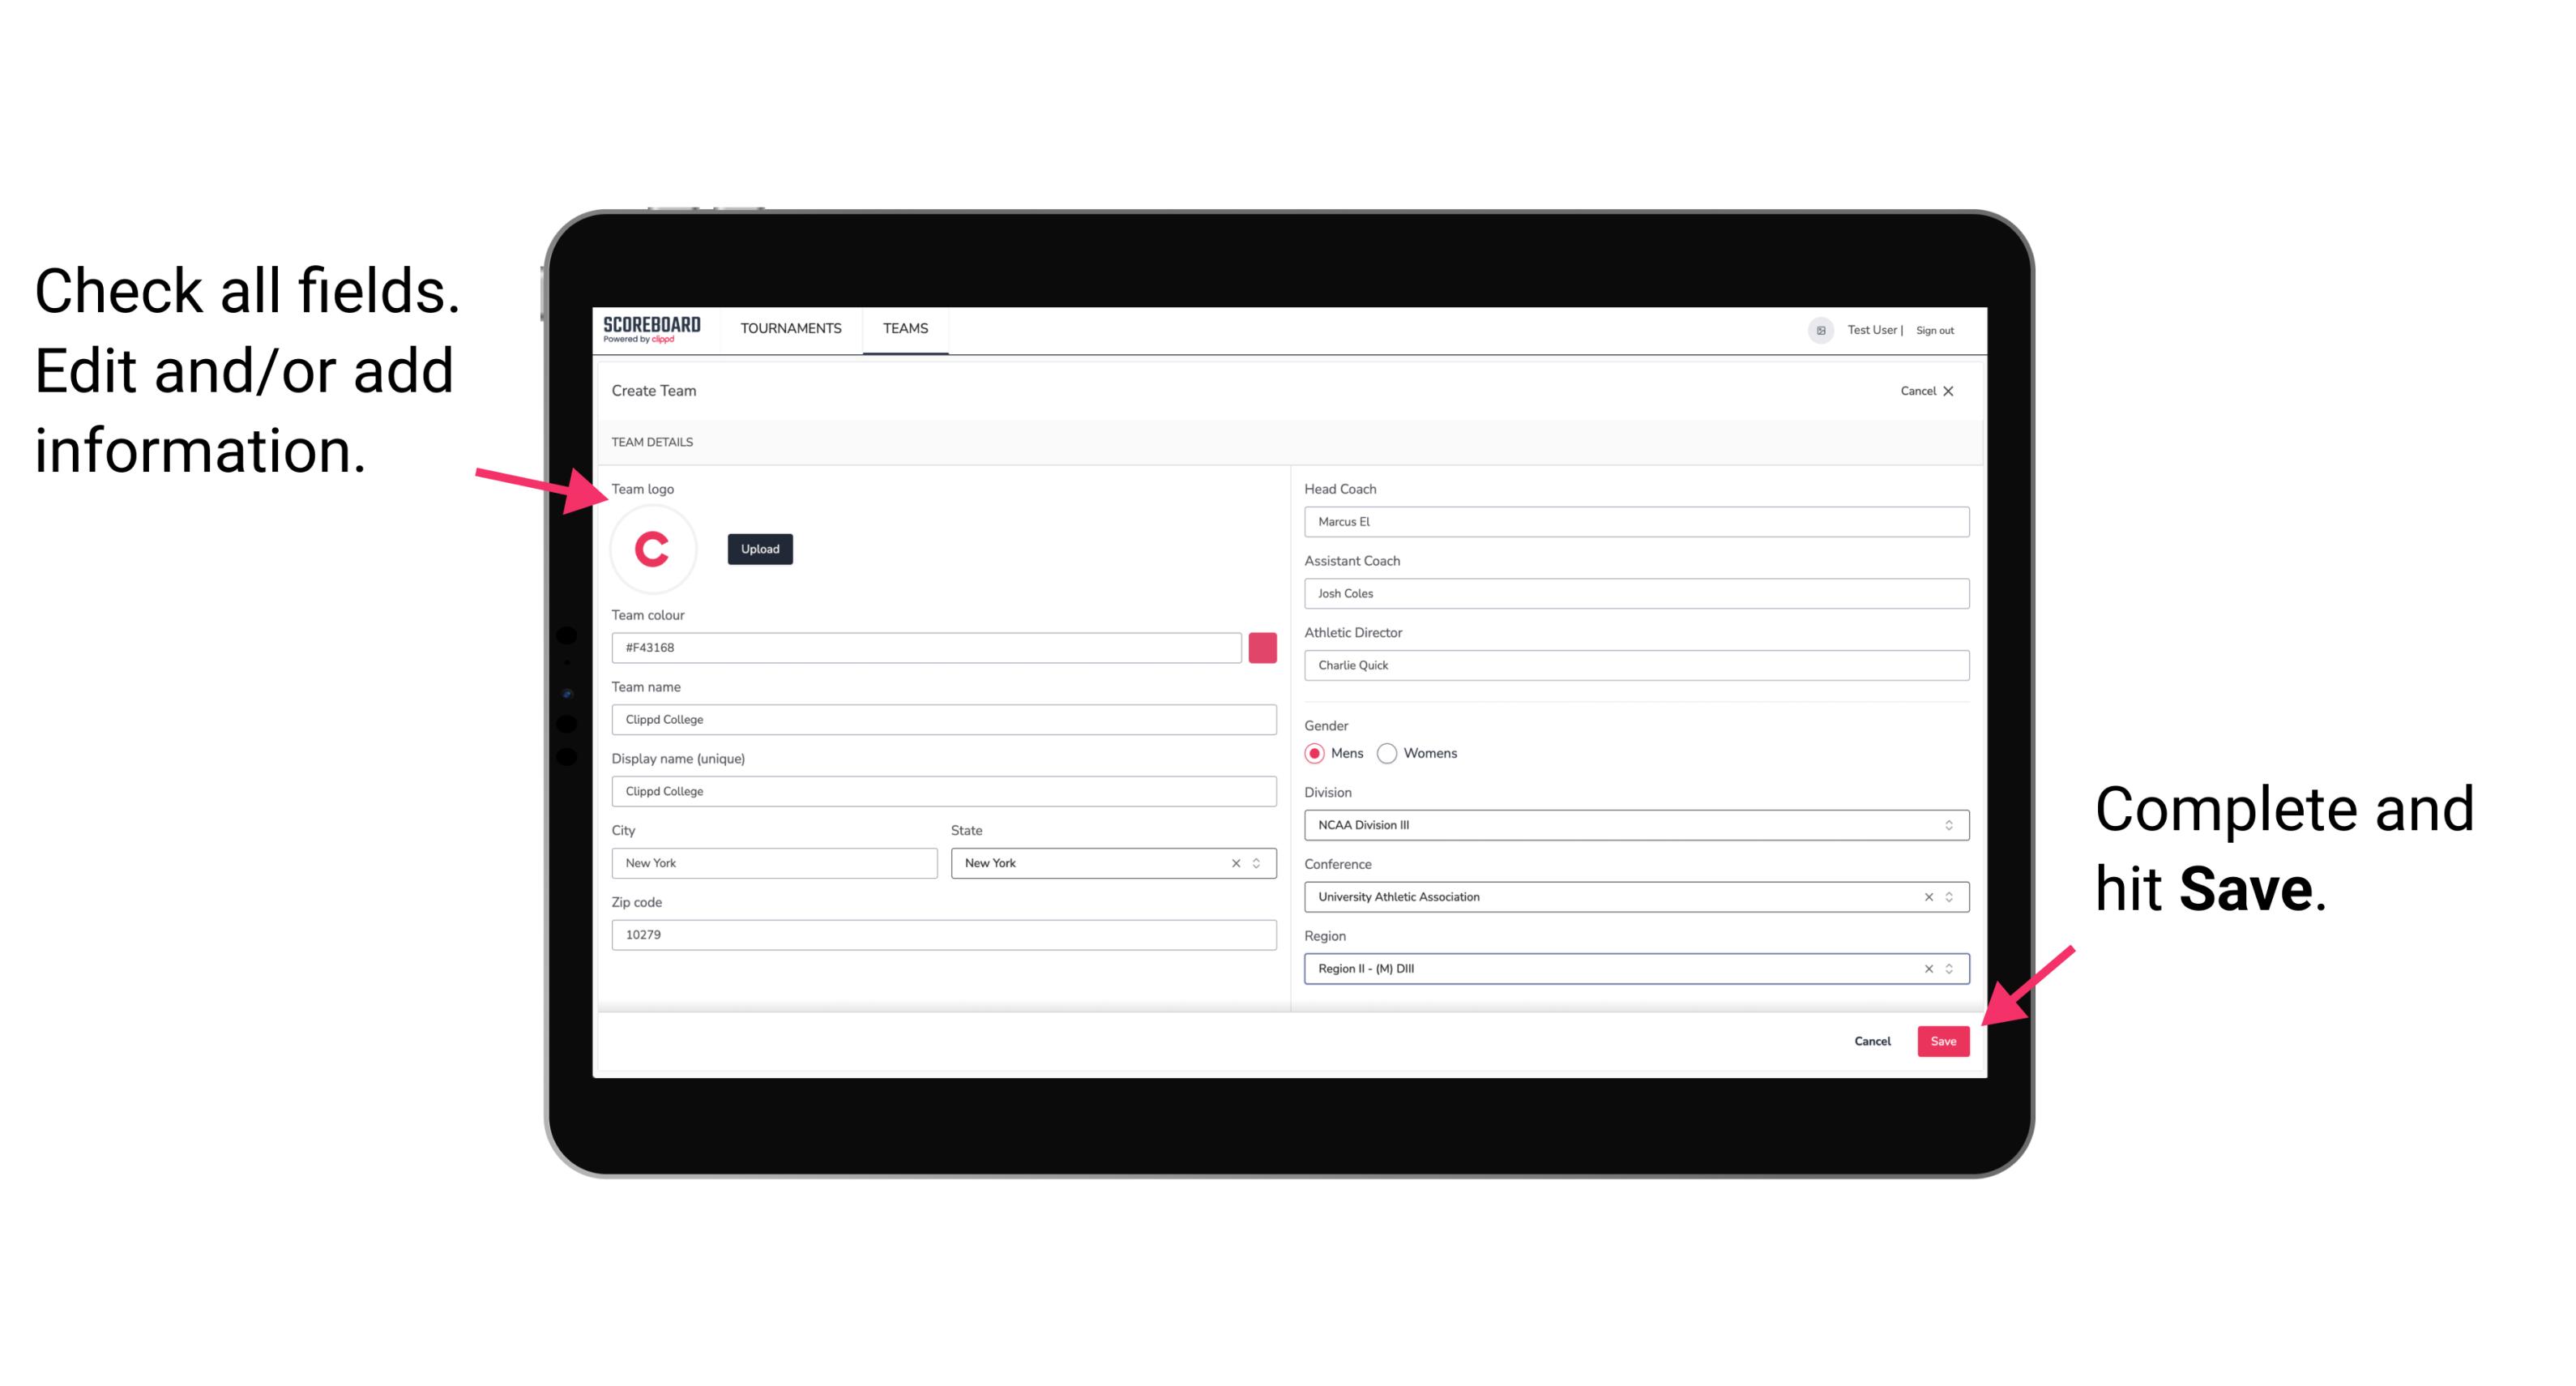Click the red team colour swatch preview
This screenshot has width=2576, height=1386.
1266,647
